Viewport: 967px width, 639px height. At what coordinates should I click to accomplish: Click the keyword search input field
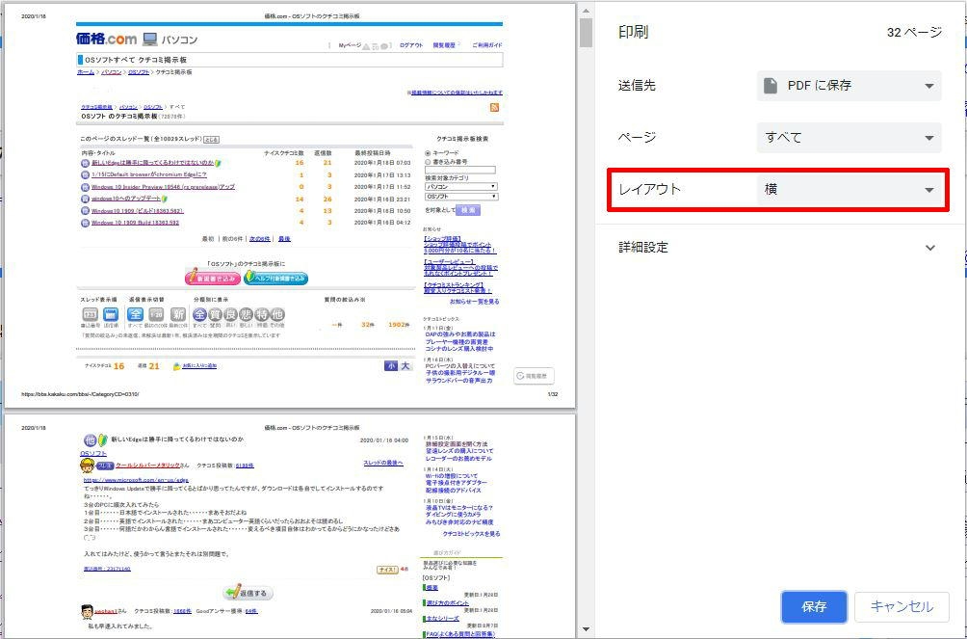click(x=460, y=170)
